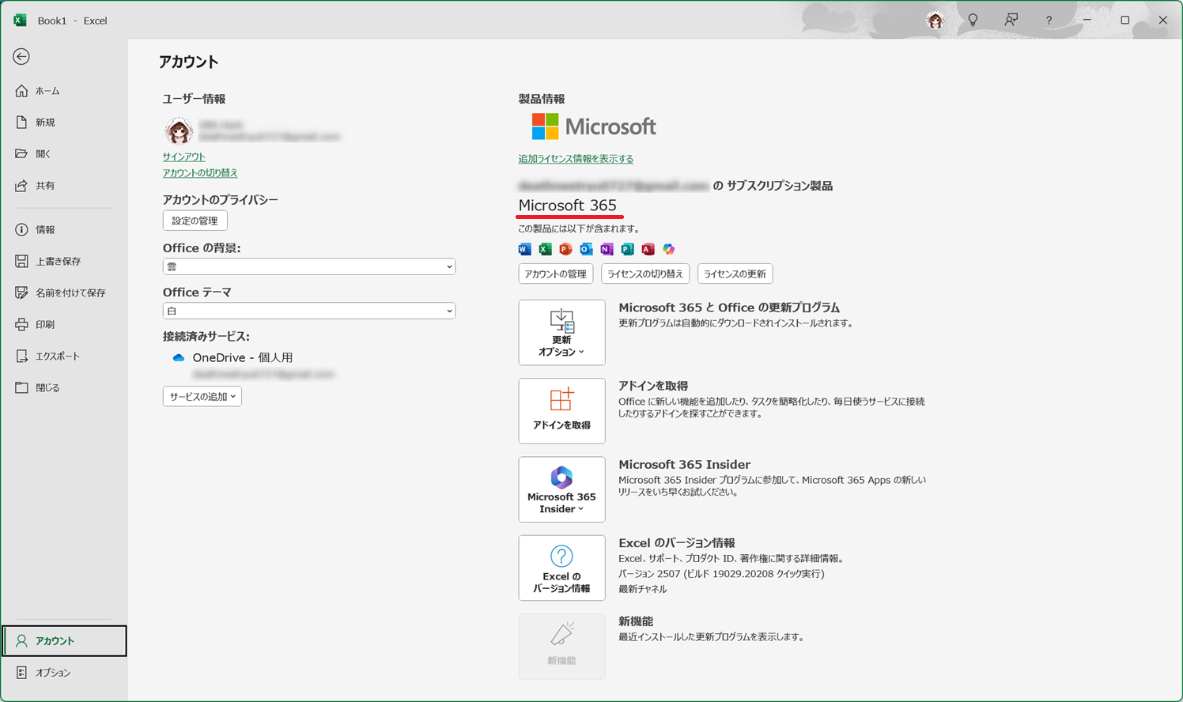Click the feedback person icon in title bar

[1011, 21]
